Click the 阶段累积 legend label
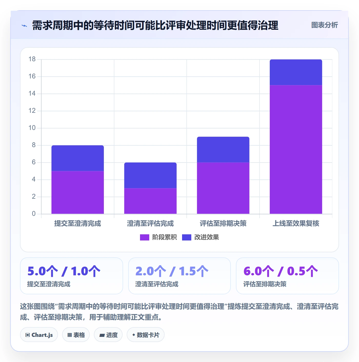The width and height of the screenshot is (359, 362). pyautogui.click(x=164, y=237)
